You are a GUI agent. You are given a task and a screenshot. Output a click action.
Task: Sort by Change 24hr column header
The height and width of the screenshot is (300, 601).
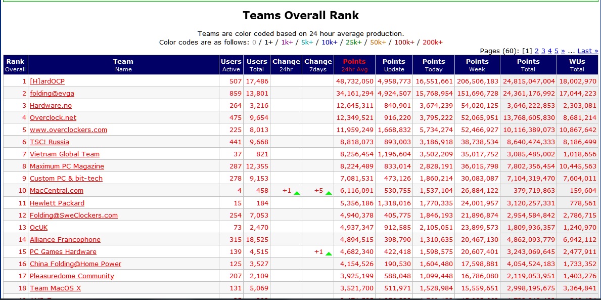(286, 65)
